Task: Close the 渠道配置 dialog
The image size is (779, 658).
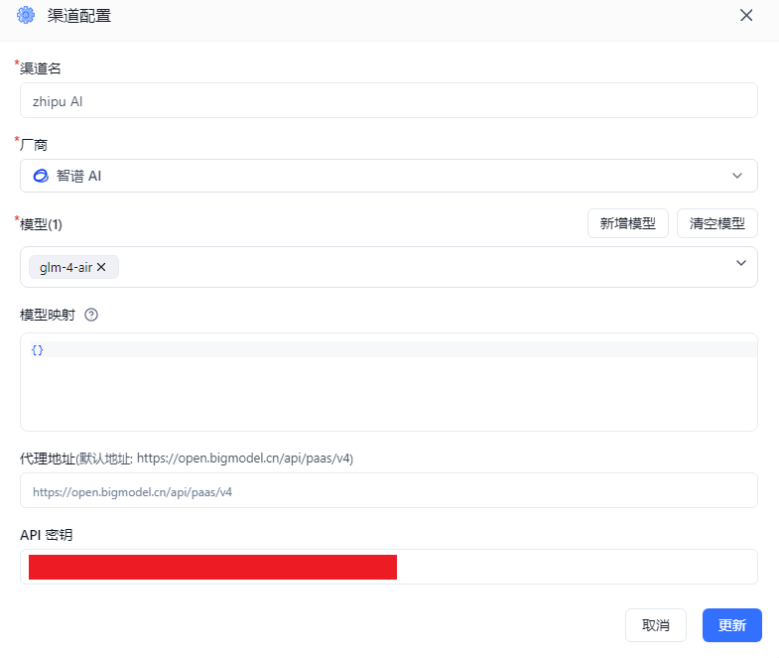Action: click(x=746, y=15)
